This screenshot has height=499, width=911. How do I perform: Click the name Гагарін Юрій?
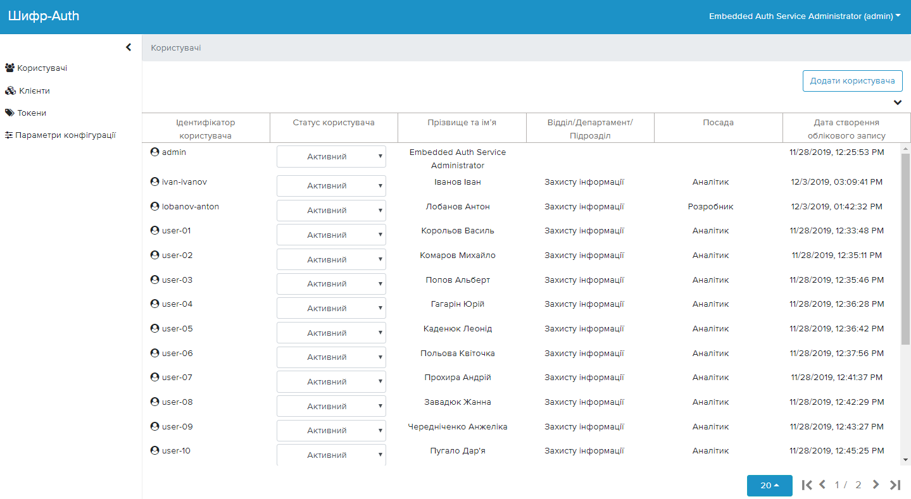458,304
